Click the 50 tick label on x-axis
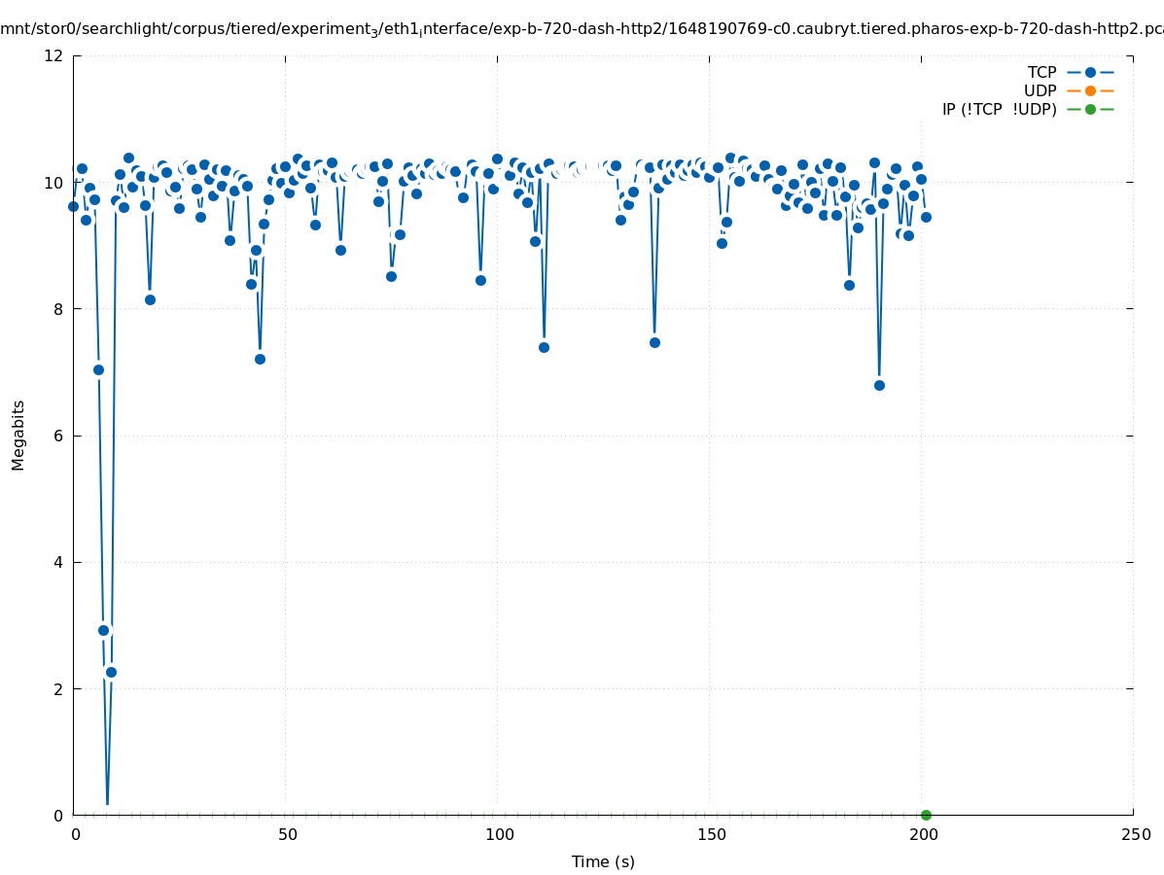 pyautogui.click(x=286, y=834)
